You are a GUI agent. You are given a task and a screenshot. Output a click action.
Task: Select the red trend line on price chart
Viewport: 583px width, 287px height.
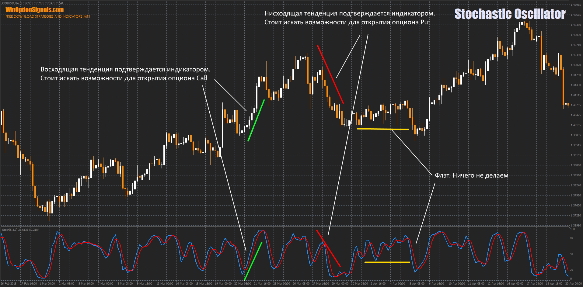coord(330,74)
